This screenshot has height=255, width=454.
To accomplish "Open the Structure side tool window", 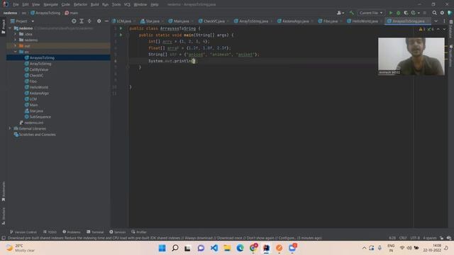I will coord(3,215).
